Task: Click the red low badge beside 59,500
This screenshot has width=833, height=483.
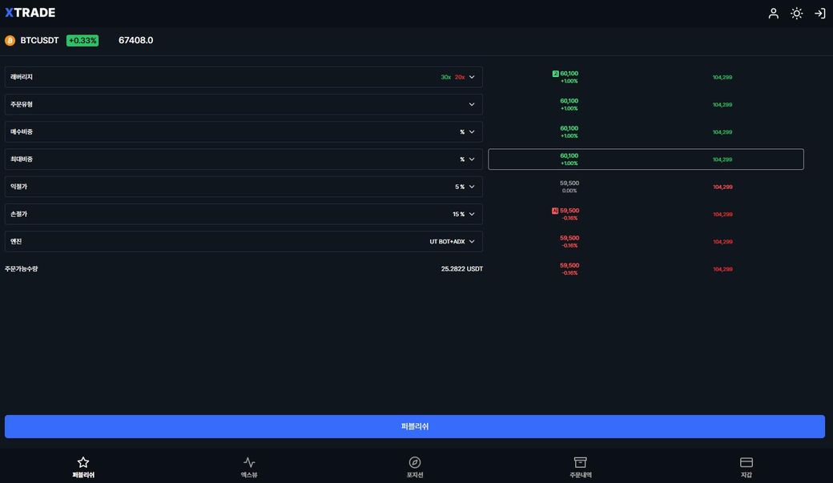Action: point(555,211)
